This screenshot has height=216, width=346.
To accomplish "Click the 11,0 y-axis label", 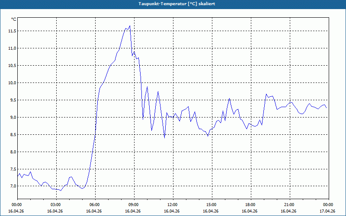I will pos(12,48).
